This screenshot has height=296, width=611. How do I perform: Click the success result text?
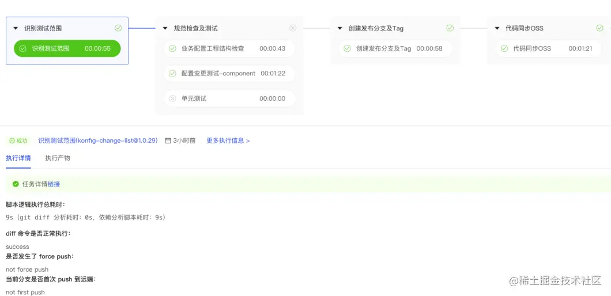[17, 246]
